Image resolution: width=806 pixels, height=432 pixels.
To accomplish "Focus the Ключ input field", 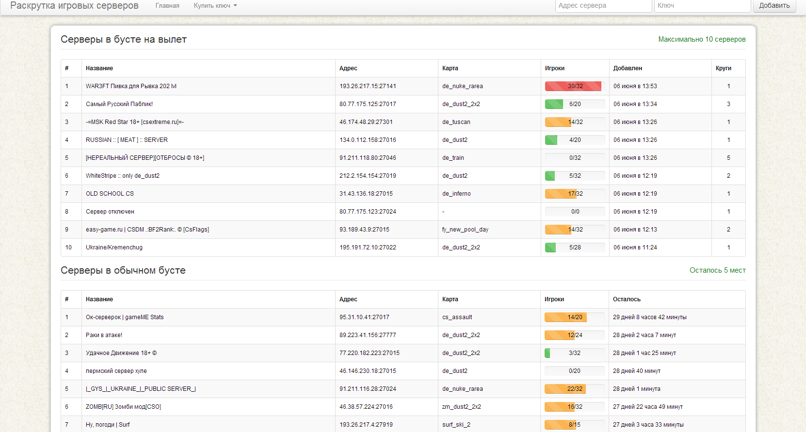I will click(703, 6).
